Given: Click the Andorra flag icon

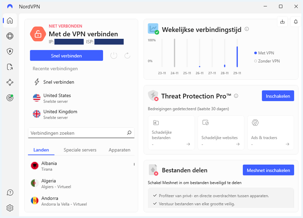Looking at the screenshot, I should (x=35, y=201).
